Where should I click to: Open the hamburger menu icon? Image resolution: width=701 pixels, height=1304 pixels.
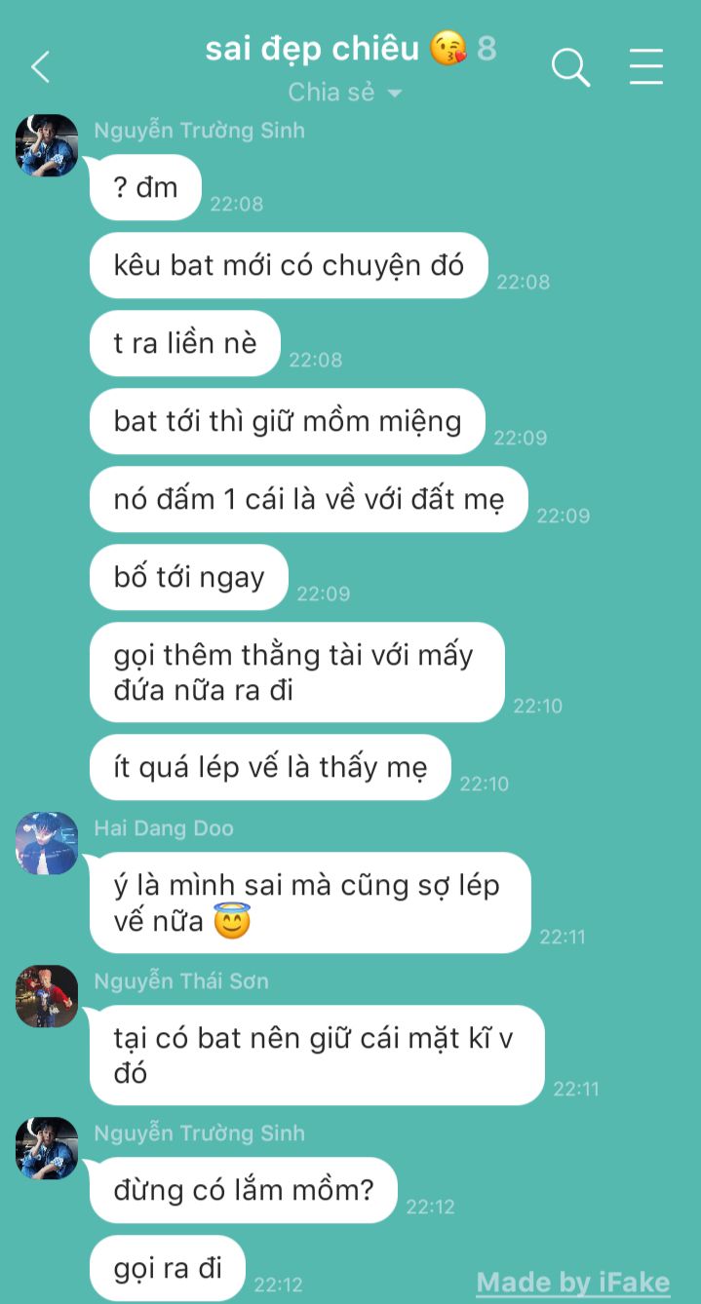click(x=645, y=67)
